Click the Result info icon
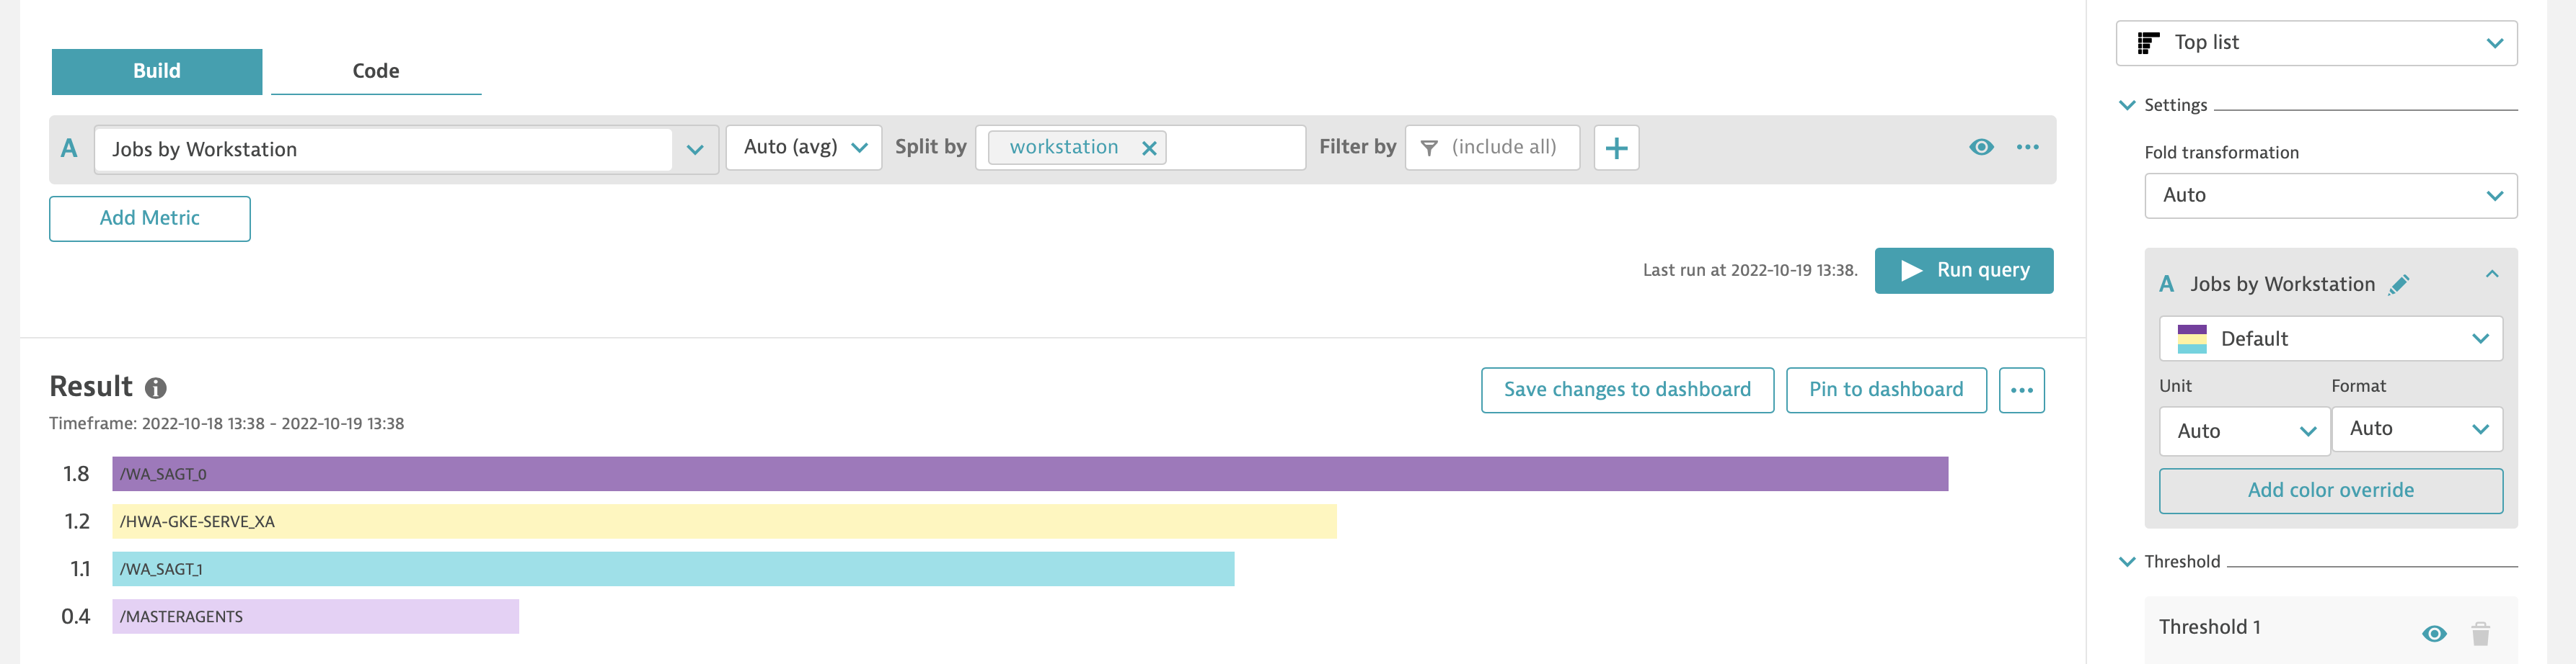This screenshot has height=664, width=2576. [156, 387]
